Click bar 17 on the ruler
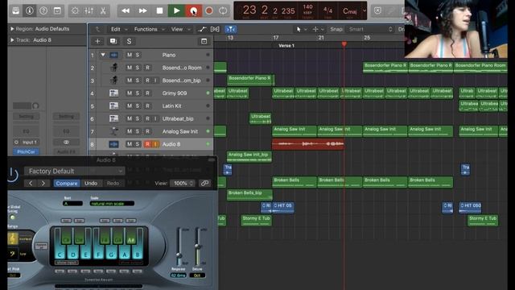The width and height of the screenshot is (515, 290). tap(276, 38)
